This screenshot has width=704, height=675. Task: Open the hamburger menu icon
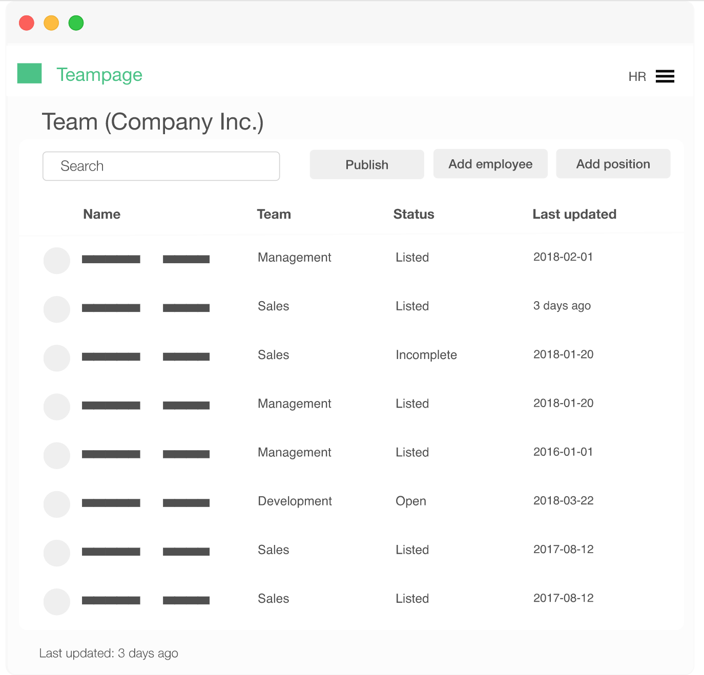coord(665,76)
